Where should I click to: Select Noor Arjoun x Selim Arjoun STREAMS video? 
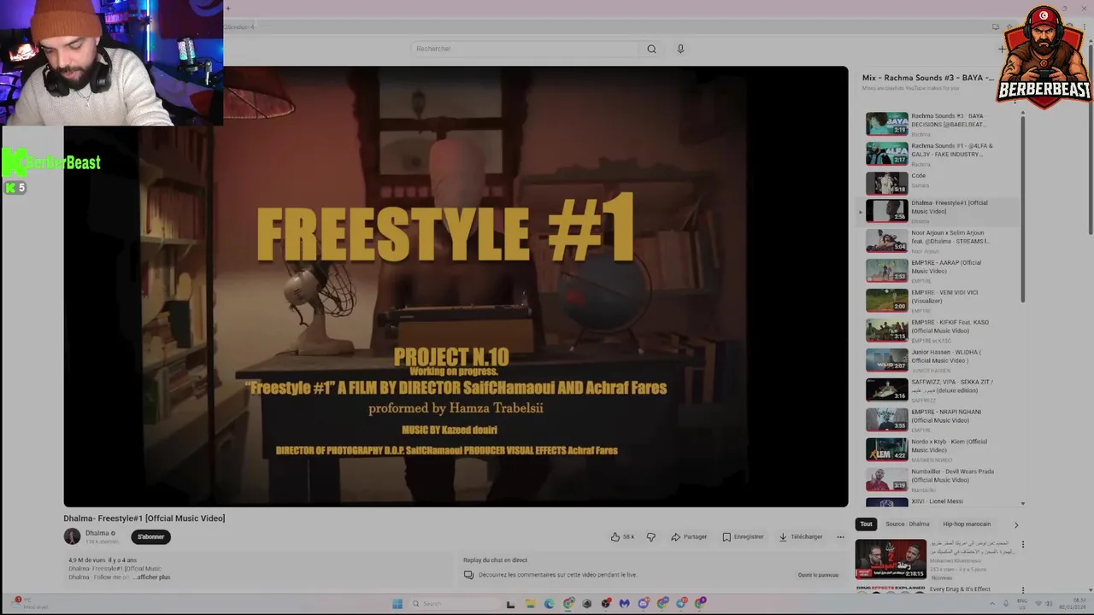(940, 241)
